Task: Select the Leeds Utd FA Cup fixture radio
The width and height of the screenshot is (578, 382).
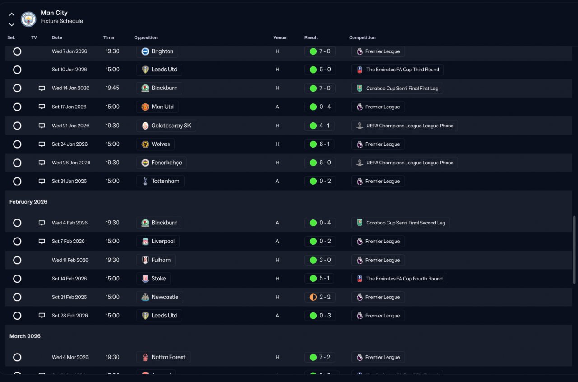Action: tap(17, 70)
